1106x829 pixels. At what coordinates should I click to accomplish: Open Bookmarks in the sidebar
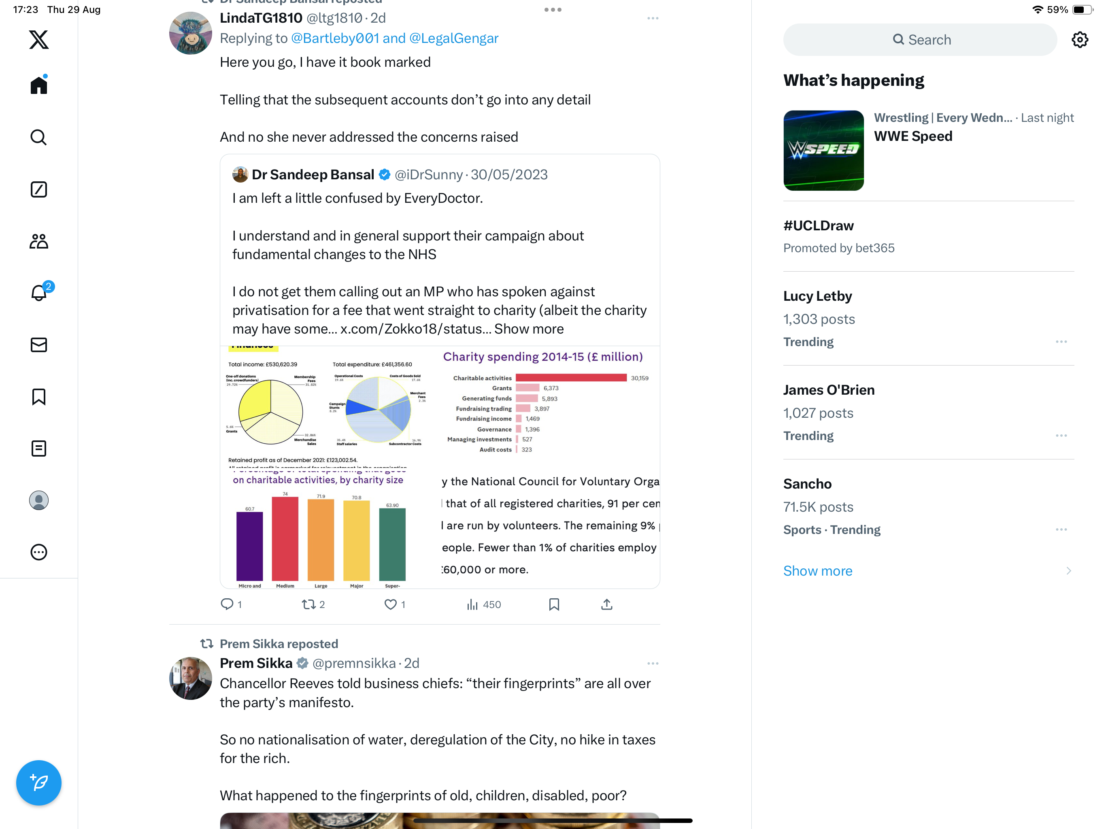(x=38, y=397)
